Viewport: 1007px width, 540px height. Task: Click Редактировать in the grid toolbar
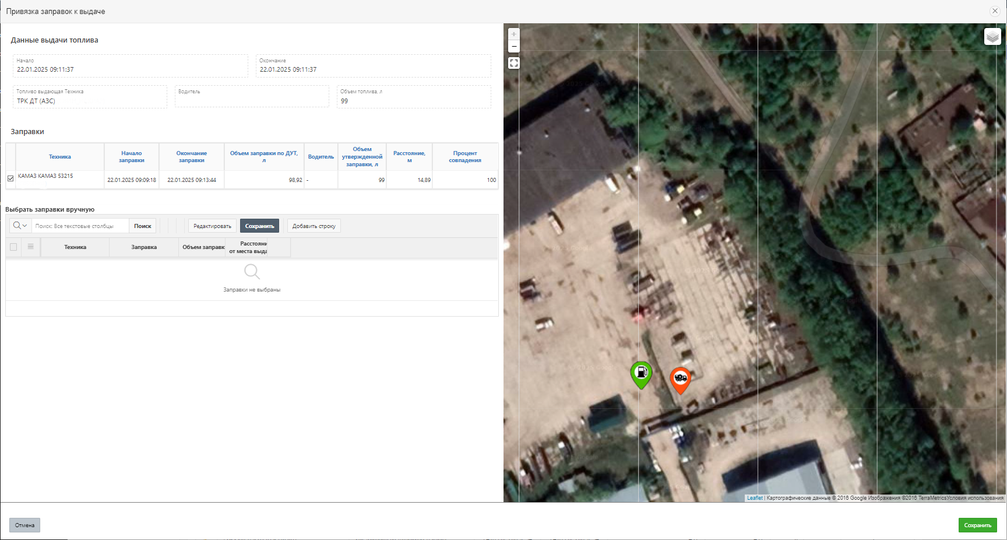[x=212, y=226]
